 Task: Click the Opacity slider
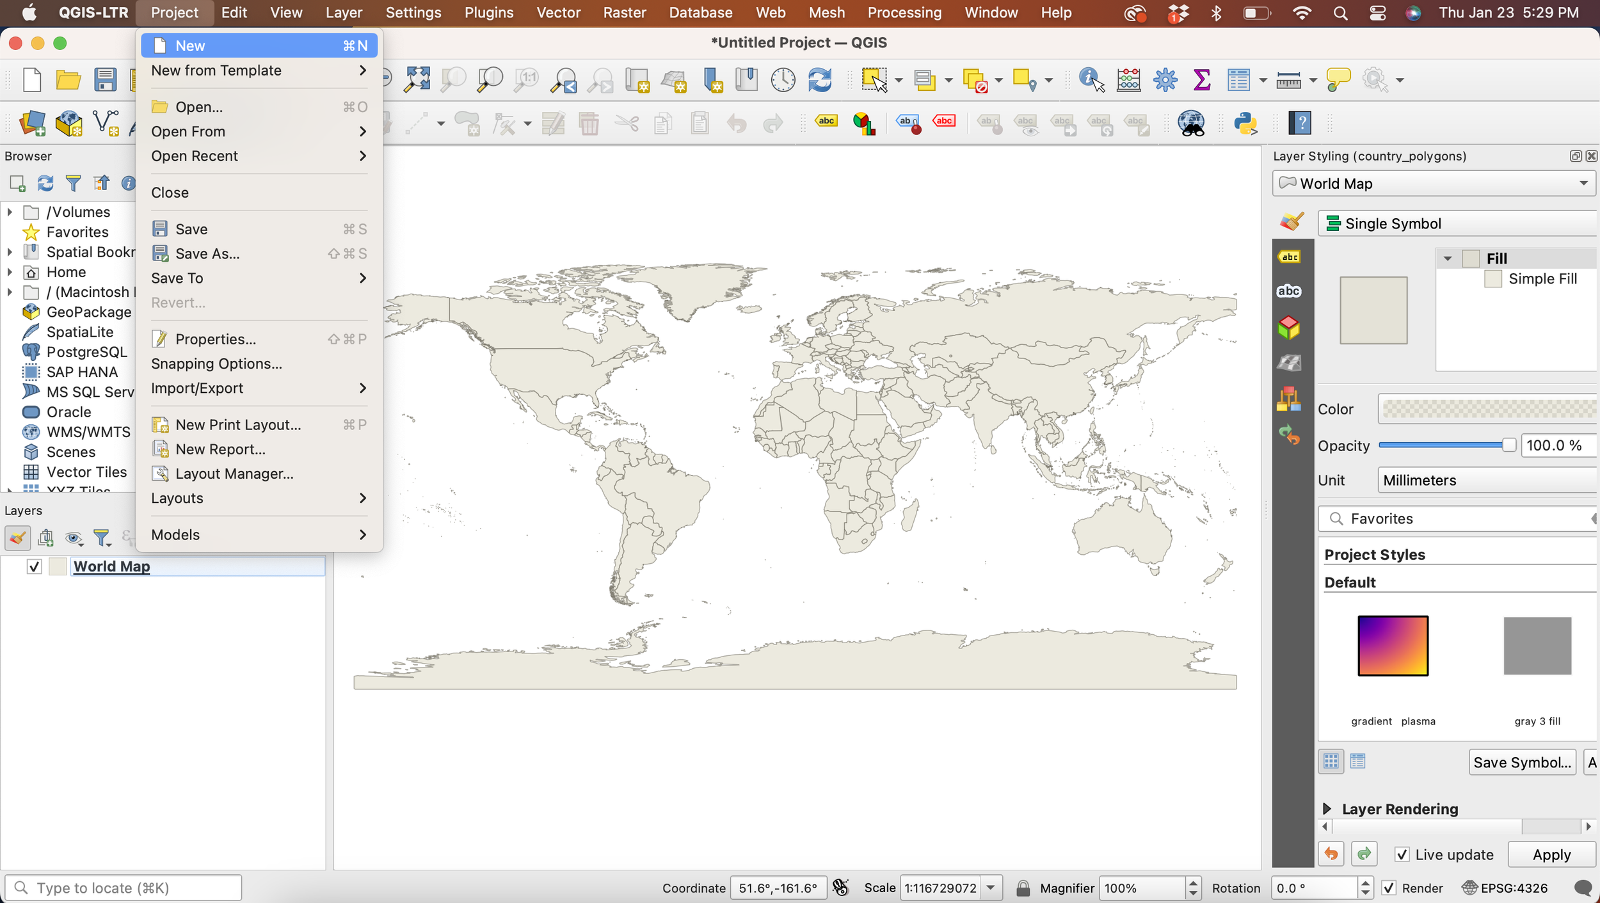[1447, 445]
